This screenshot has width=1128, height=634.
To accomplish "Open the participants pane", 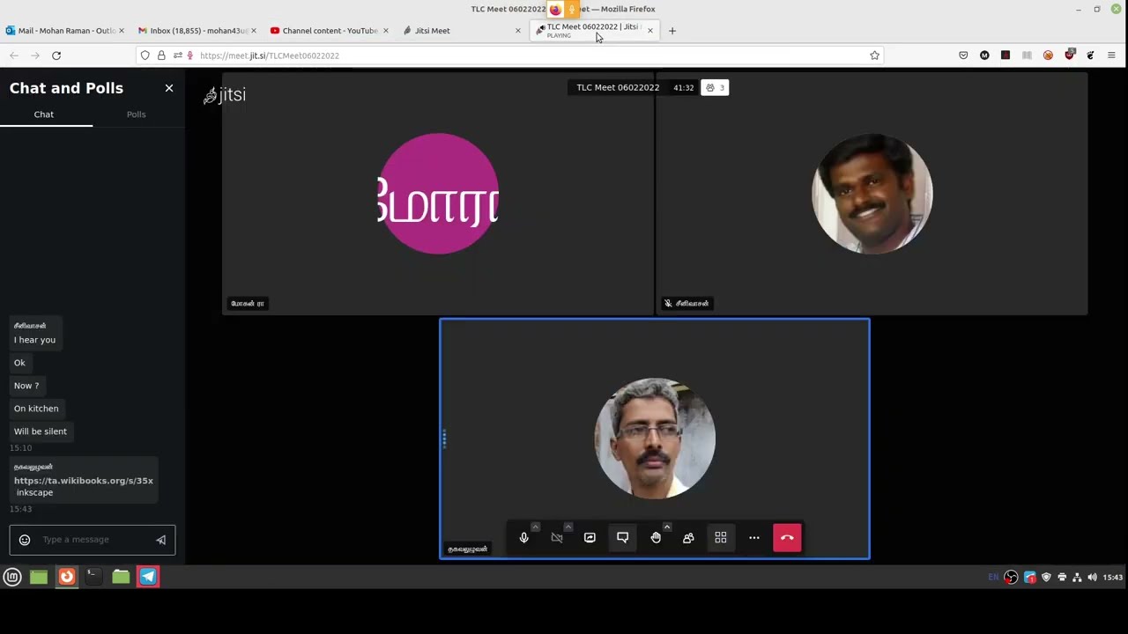I will (688, 538).
